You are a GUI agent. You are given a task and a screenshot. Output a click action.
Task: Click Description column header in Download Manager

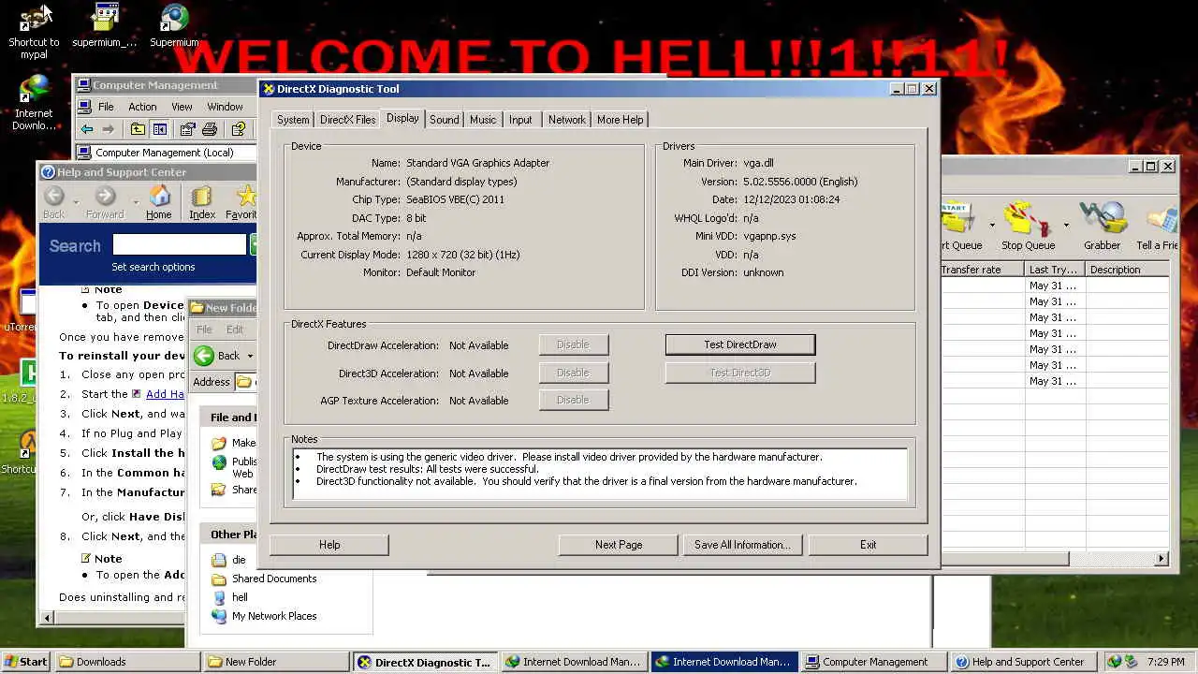coord(1127,270)
